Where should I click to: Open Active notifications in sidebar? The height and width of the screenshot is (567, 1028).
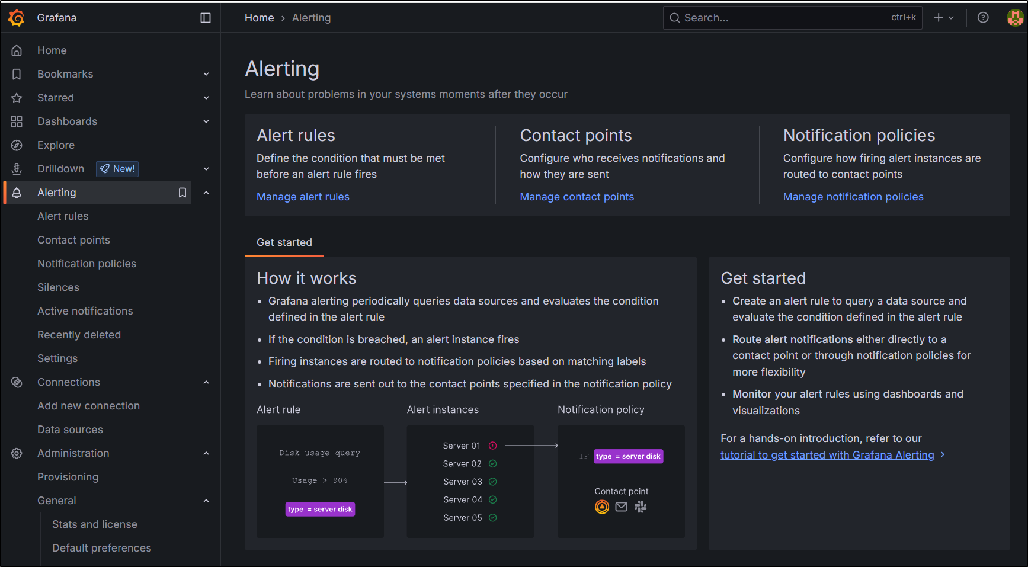coord(85,311)
